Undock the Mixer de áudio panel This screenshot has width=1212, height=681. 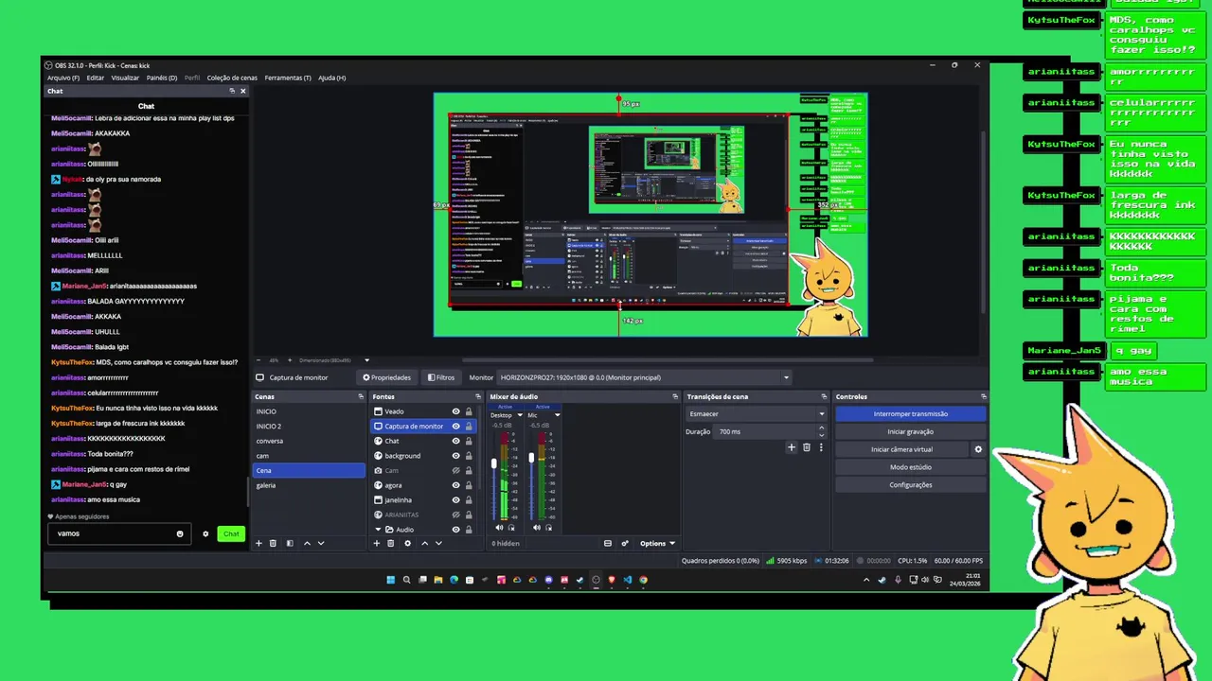pos(675,396)
